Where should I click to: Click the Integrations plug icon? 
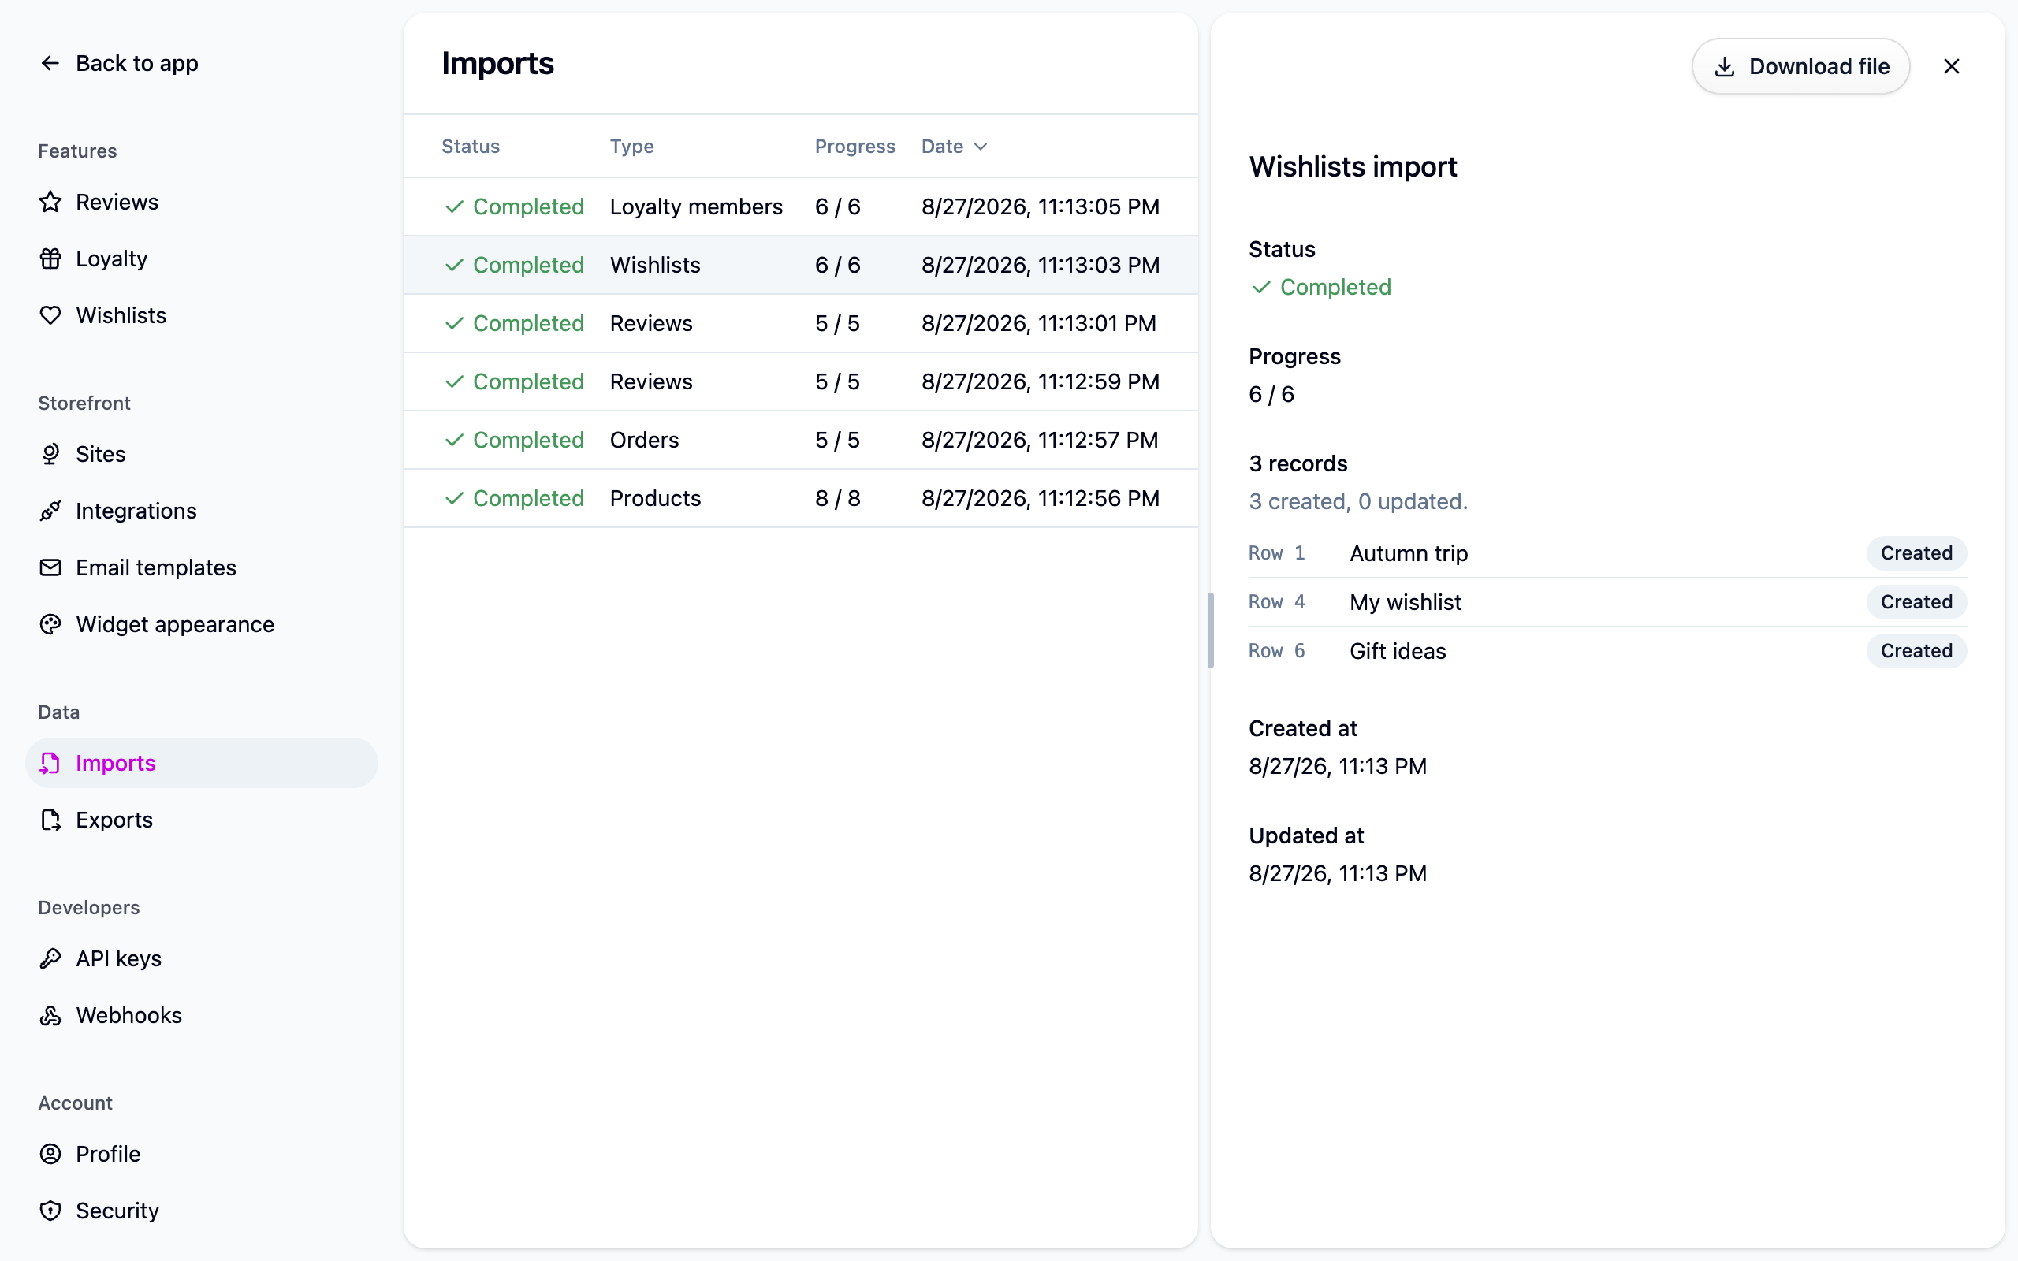[x=50, y=511]
